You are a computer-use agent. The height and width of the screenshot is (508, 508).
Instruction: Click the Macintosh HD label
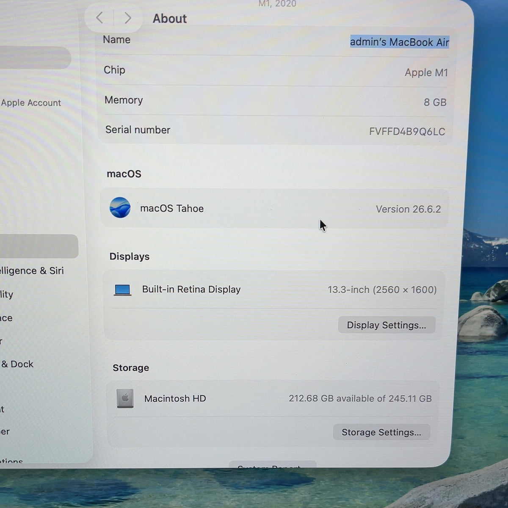point(175,398)
